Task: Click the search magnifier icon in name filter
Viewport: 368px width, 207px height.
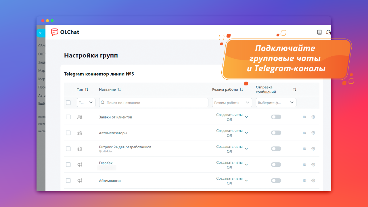Action: pos(103,103)
